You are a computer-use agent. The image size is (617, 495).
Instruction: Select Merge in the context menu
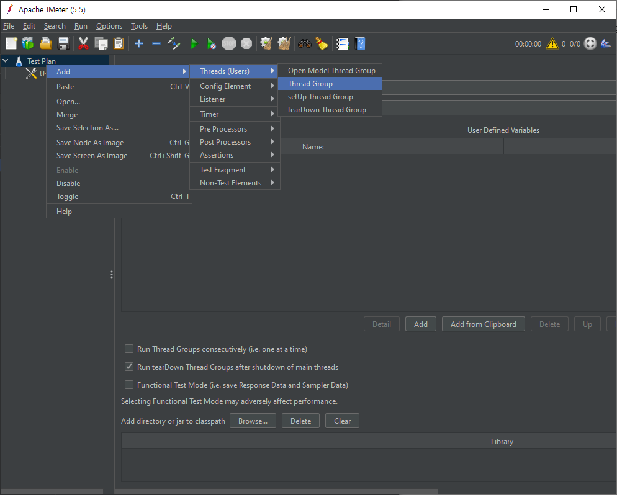click(x=119, y=115)
